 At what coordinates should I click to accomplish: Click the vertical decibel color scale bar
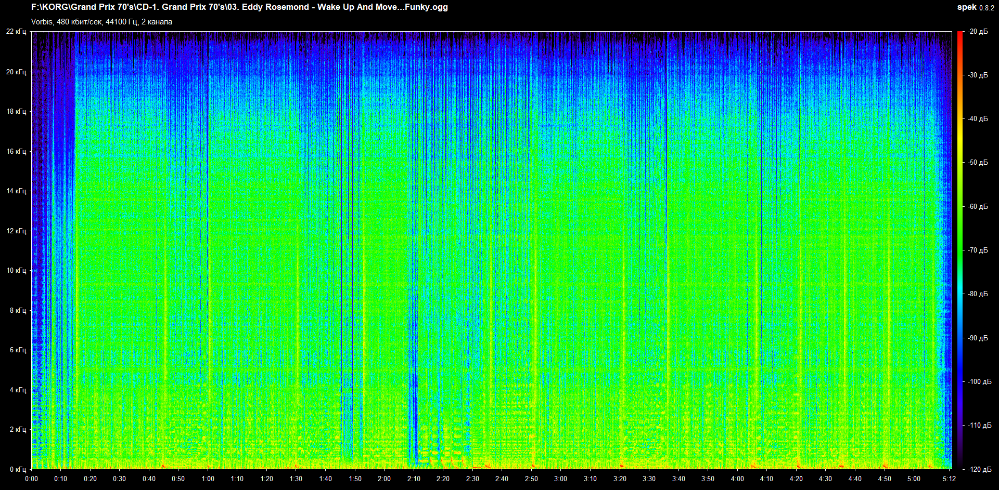coord(960,249)
